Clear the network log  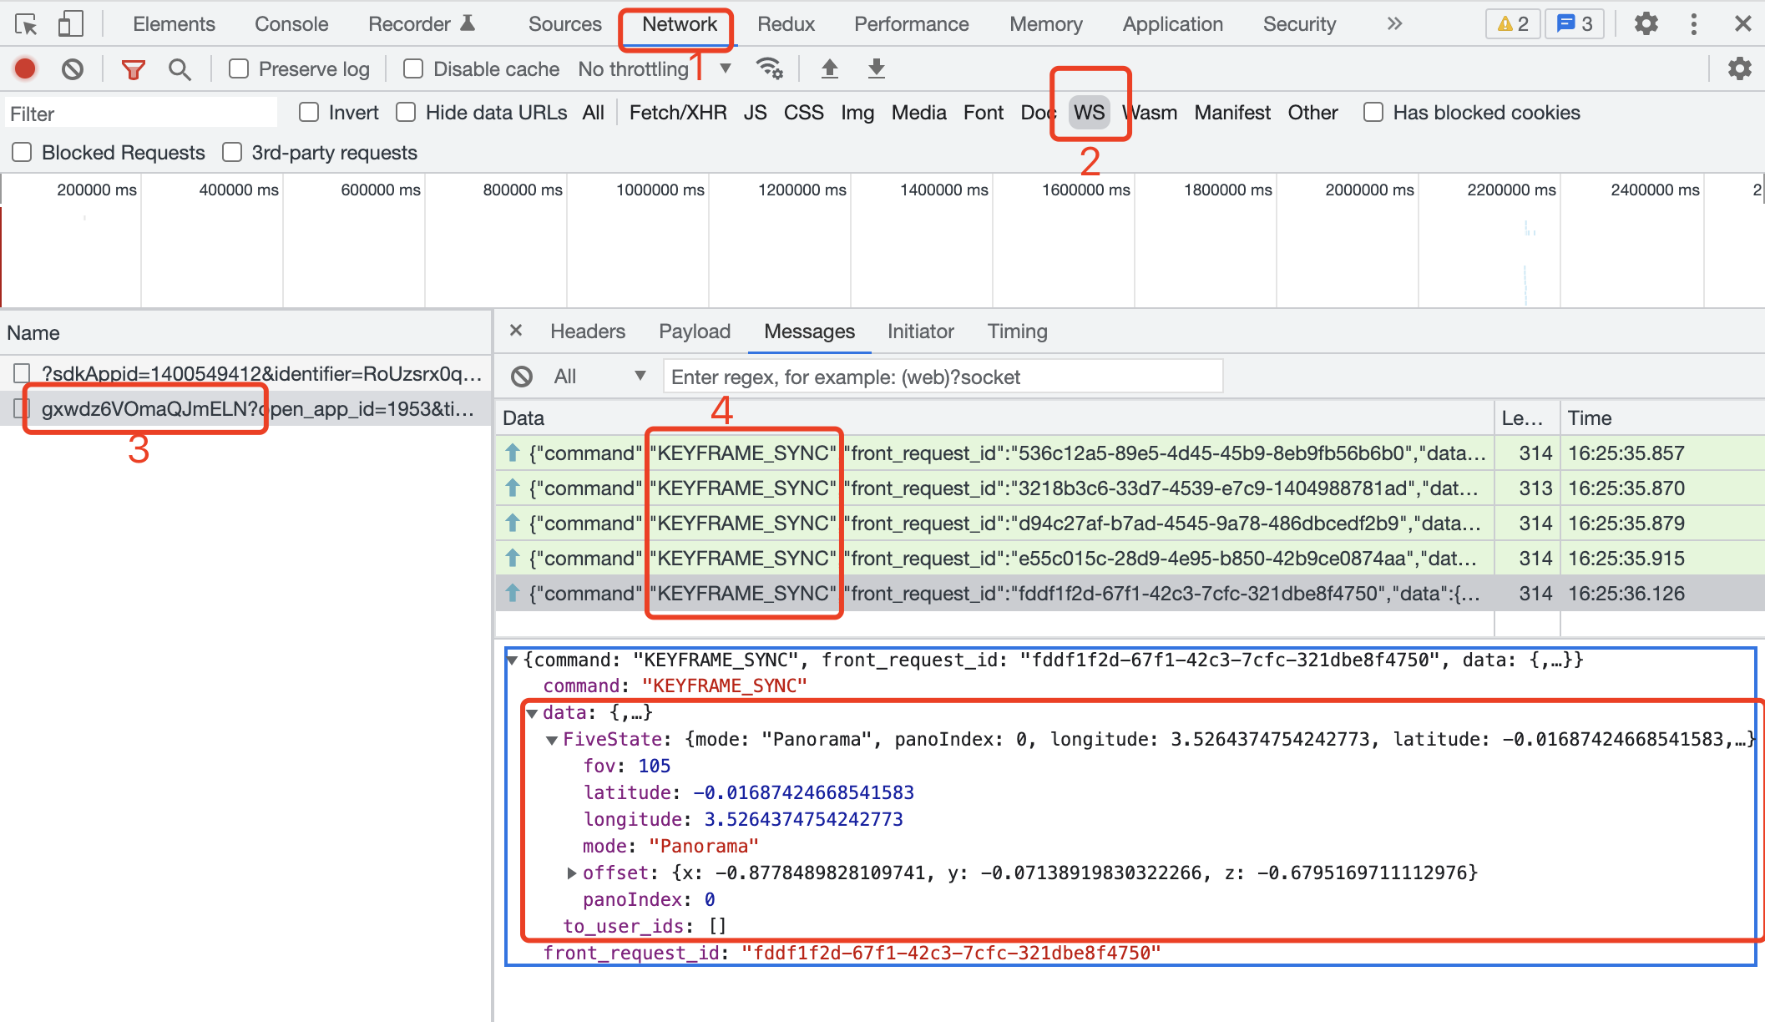pos(73,68)
